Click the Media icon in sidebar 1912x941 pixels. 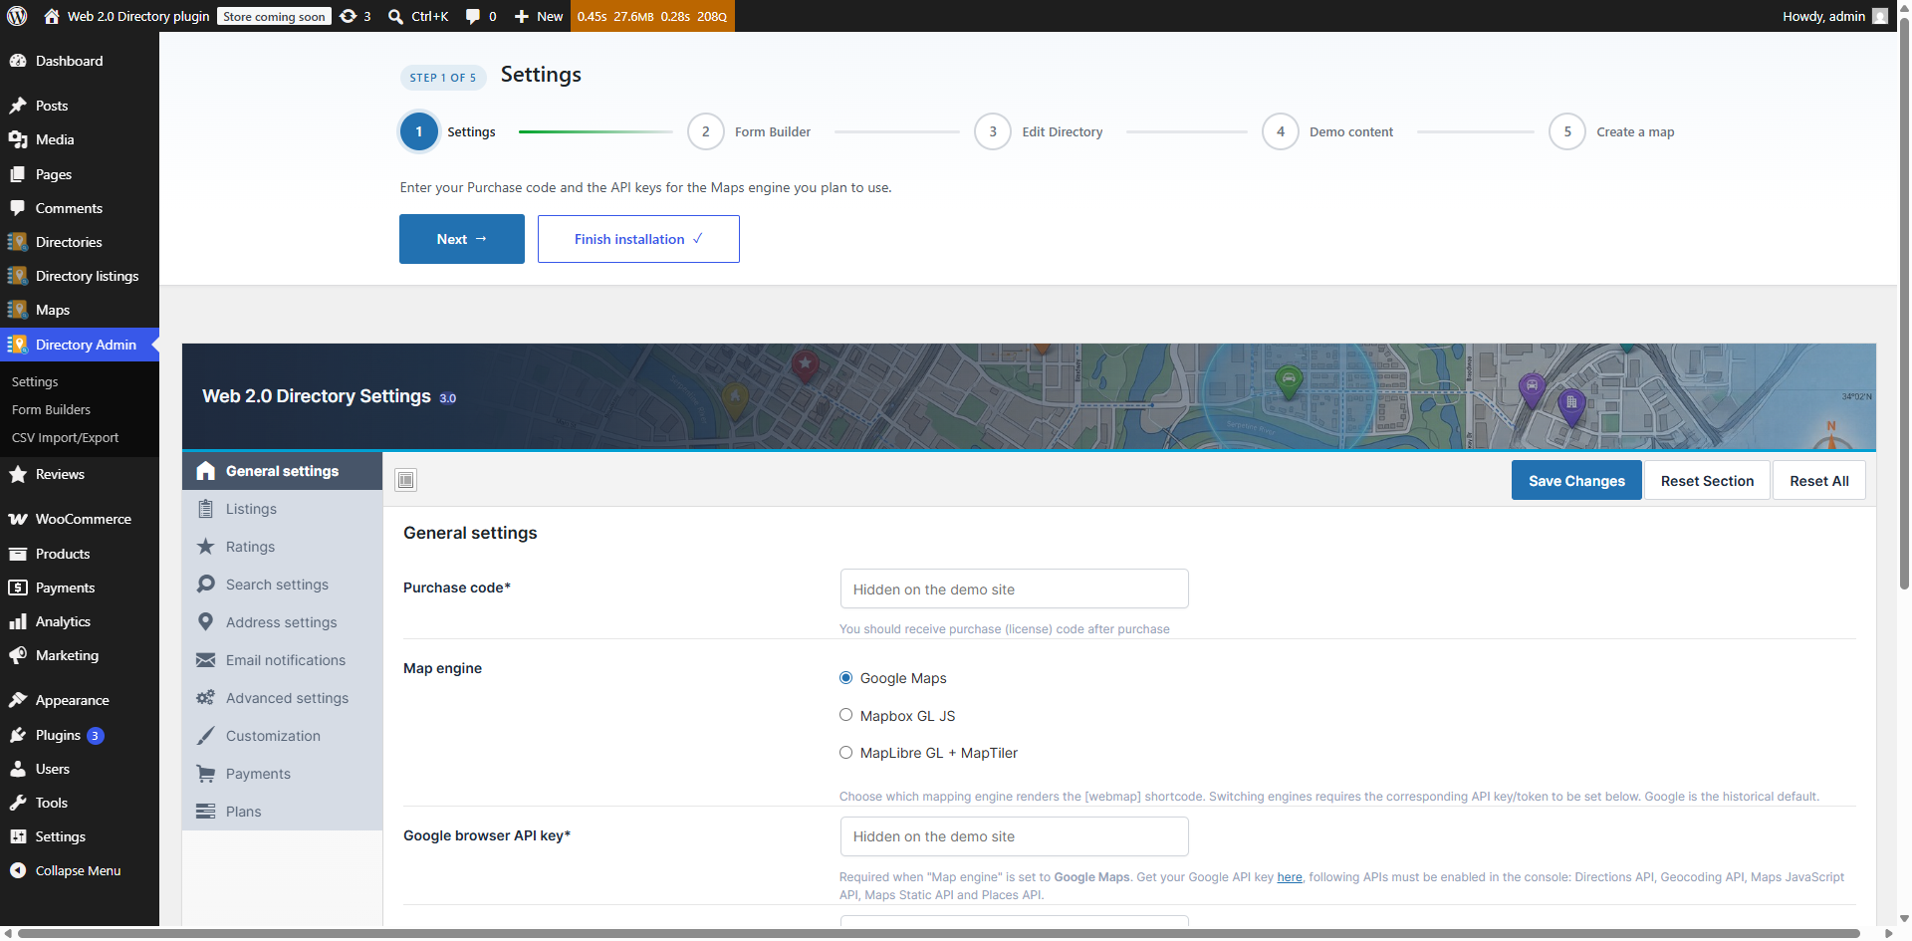pos(18,139)
